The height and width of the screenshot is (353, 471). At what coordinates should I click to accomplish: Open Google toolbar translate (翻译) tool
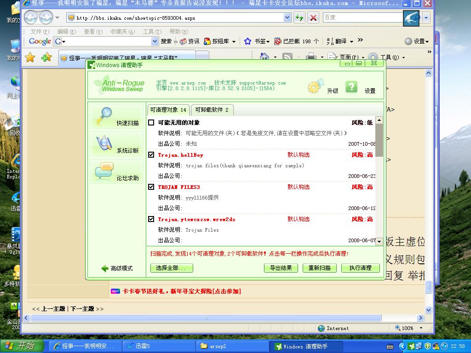point(340,41)
